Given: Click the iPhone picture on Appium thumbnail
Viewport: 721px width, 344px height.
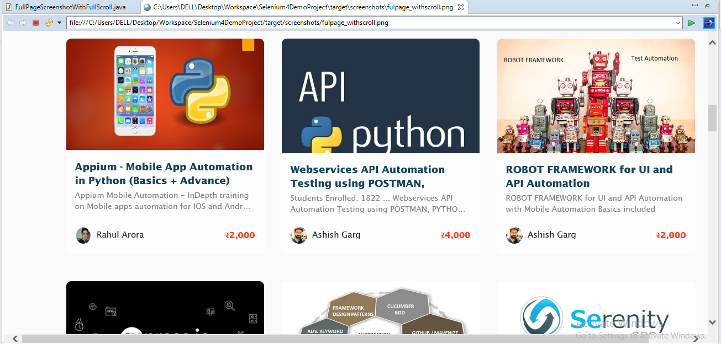Looking at the screenshot, I should coord(135,91).
